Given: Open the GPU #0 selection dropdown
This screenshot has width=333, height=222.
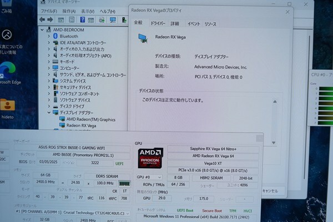Looking at the screenshot, I should pos(148,177).
